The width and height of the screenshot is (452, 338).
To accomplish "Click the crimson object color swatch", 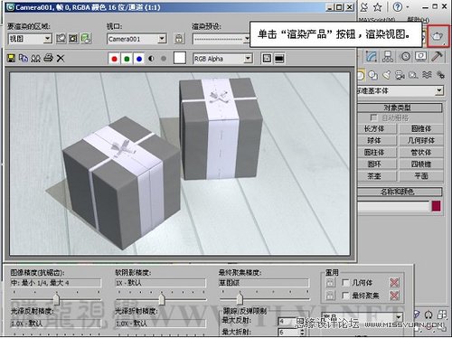I will click(x=437, y=206).
